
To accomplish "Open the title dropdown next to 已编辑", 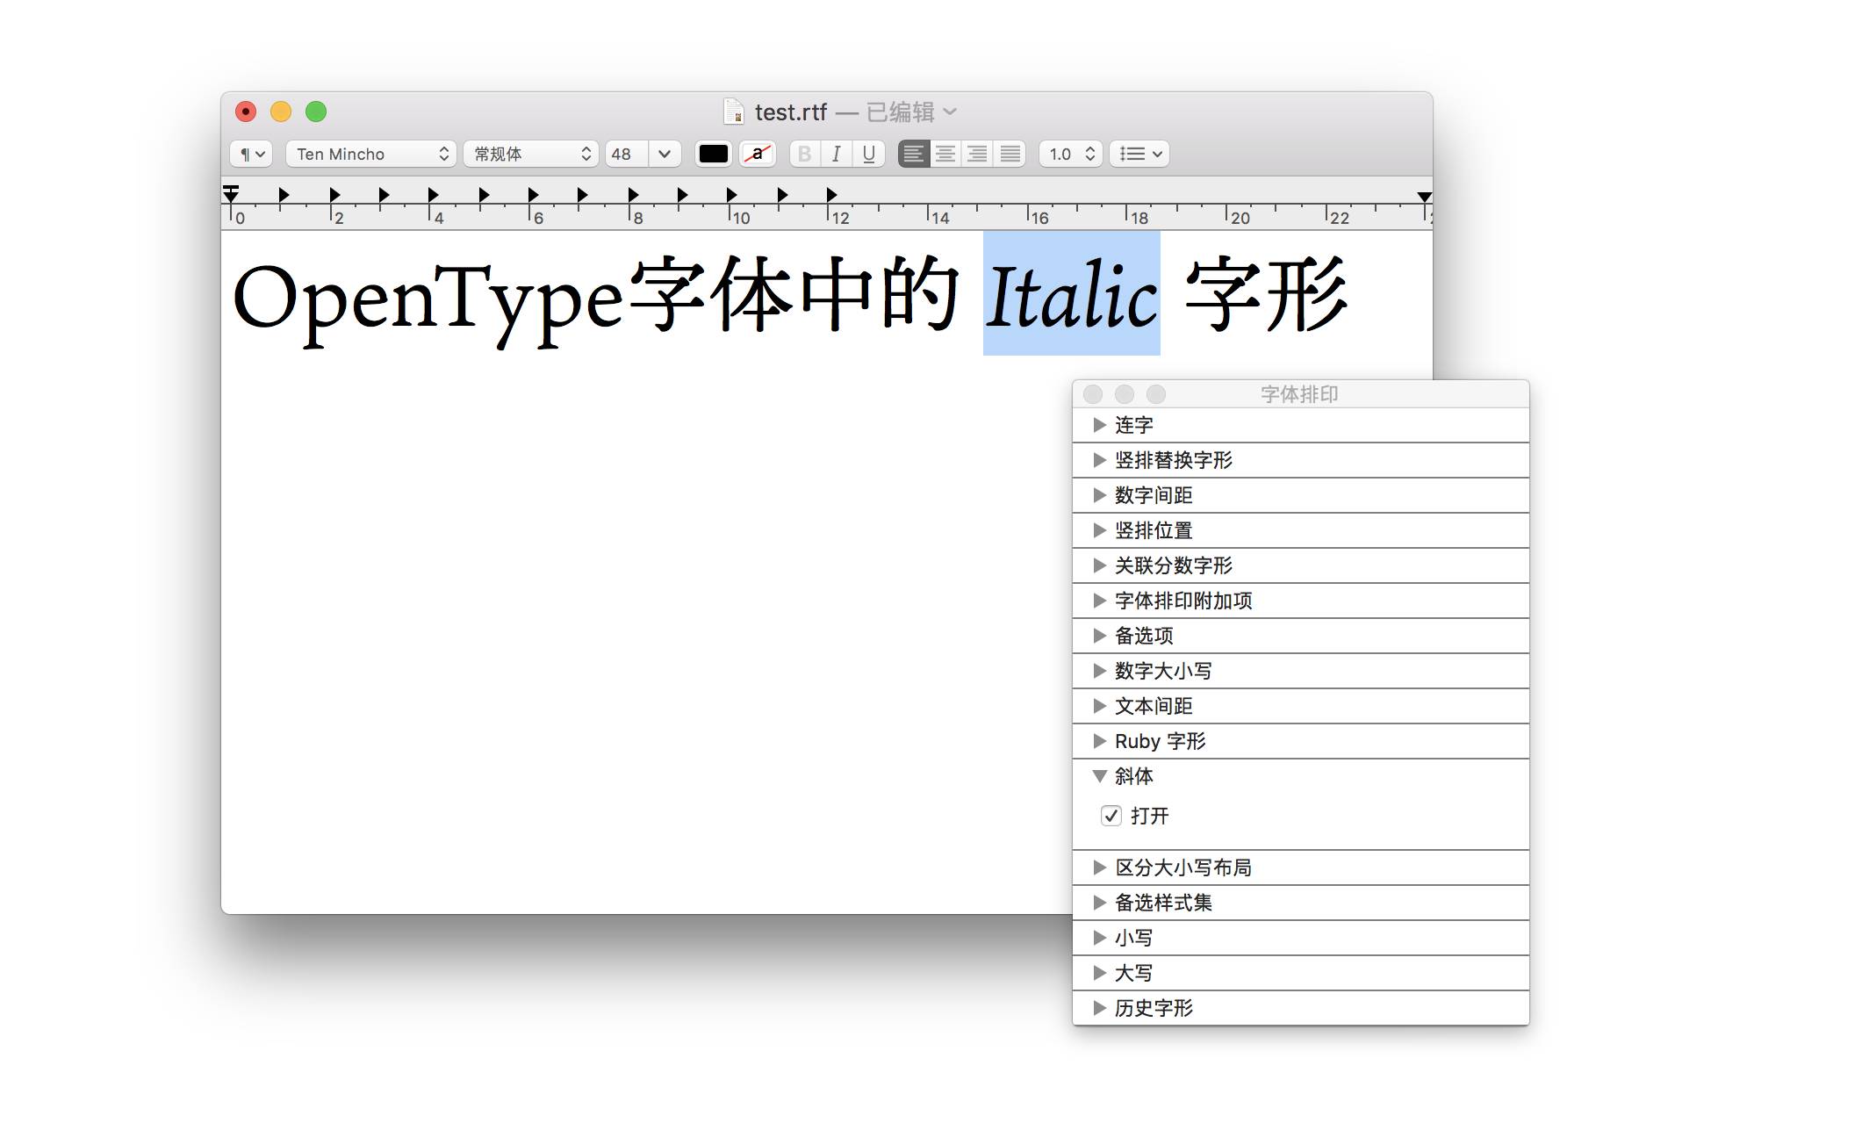I will click(950, 112).
